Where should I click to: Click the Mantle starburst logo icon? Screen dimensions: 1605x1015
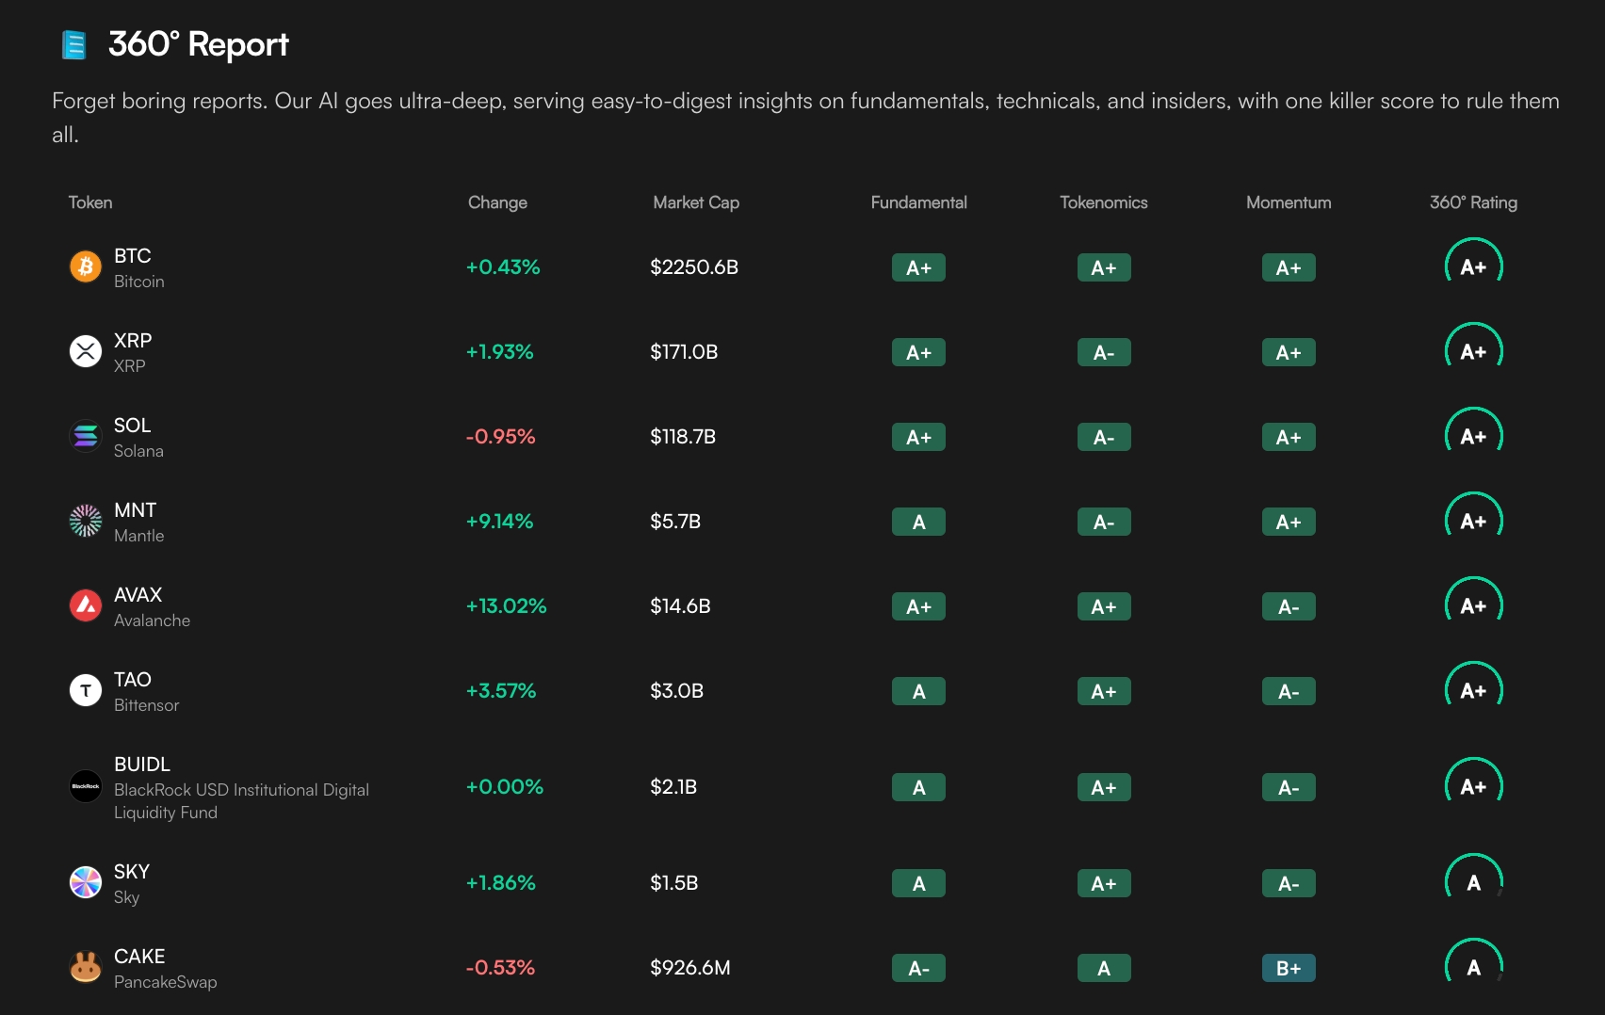click(x=86, y=521)
